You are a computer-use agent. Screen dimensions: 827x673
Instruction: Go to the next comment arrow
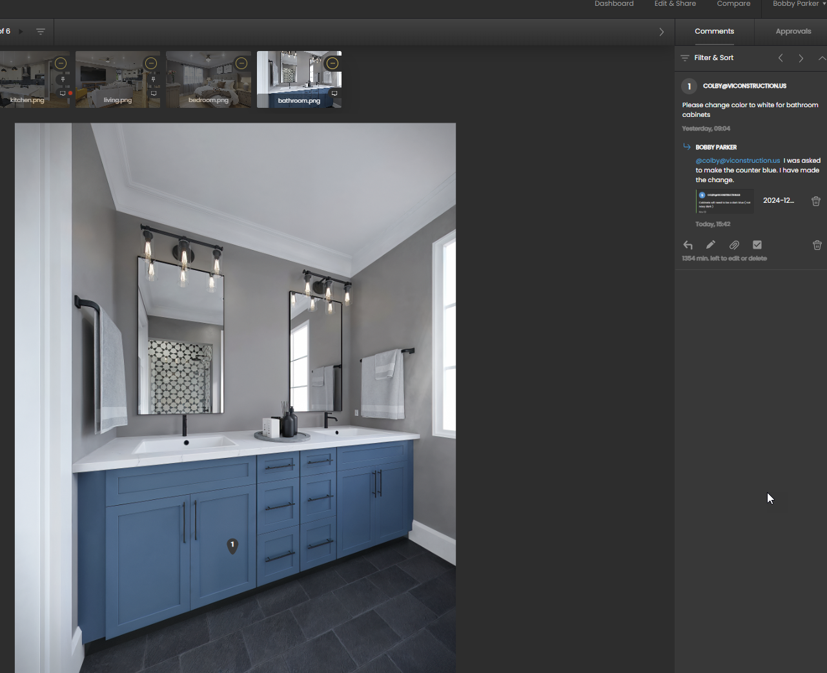point(801,58)
